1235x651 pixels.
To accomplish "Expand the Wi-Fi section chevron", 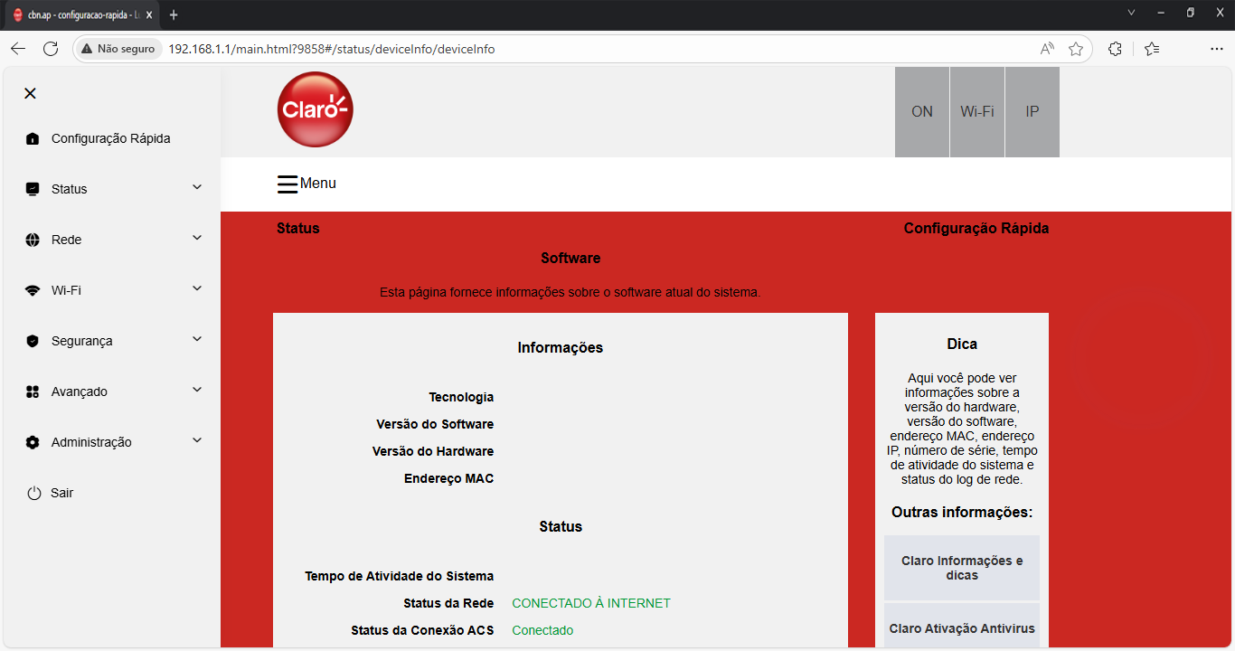I will click(x=197, y=288).
